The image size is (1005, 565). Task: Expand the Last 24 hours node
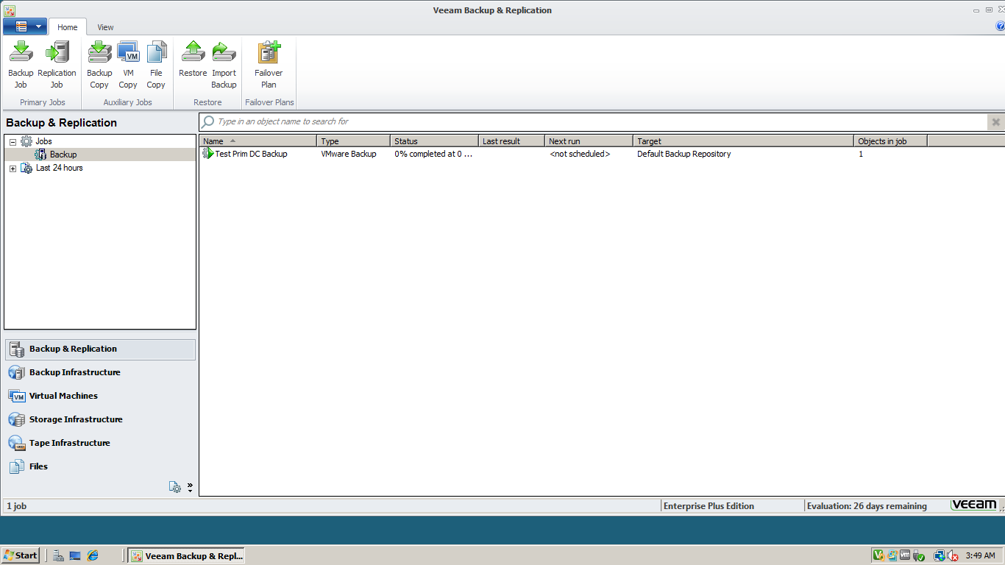(x=13, y=168)
